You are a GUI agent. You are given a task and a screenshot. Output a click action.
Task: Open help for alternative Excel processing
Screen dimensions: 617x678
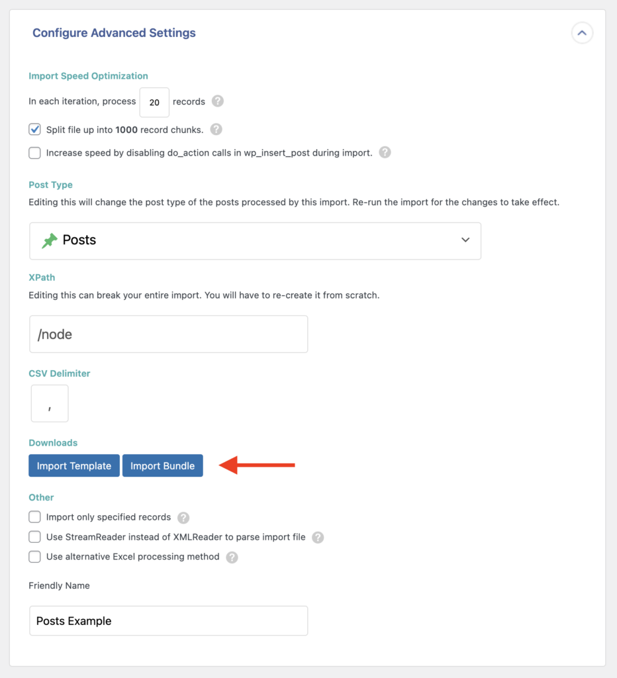coord(232,557)
